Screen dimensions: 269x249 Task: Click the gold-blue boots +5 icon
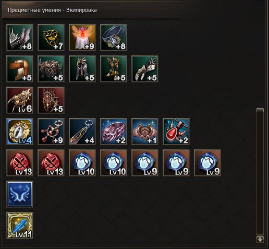tap(114, 69)
